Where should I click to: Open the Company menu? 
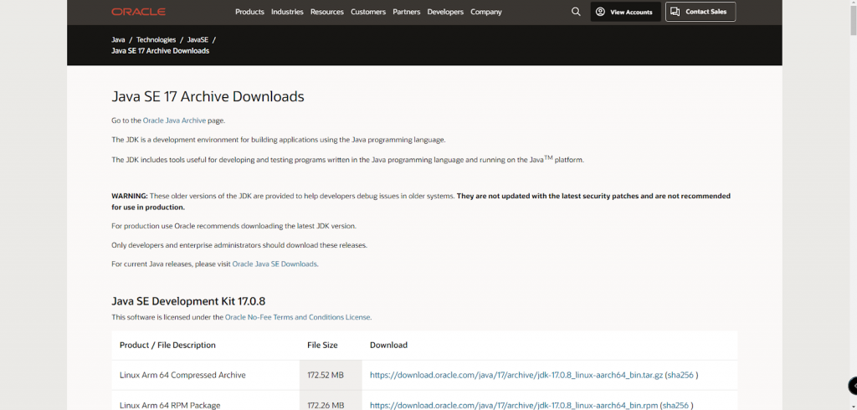tap(486, 12)
